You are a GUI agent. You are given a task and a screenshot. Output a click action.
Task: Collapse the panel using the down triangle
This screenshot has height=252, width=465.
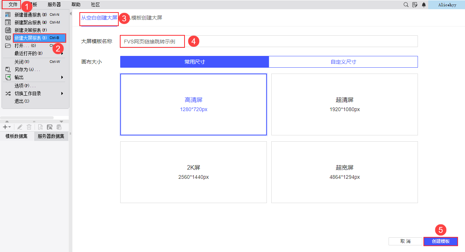click(61, 121)
